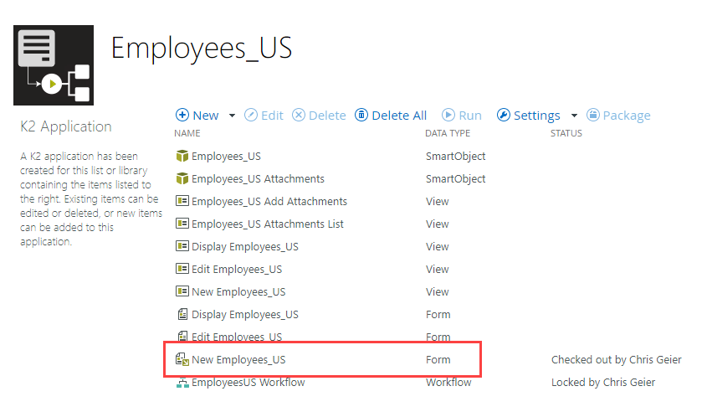Sort by the DATA TYPE column header

click(448, 134)
